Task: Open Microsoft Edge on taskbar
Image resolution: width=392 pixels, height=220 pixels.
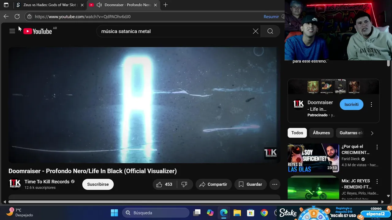Action: point(224,213)
